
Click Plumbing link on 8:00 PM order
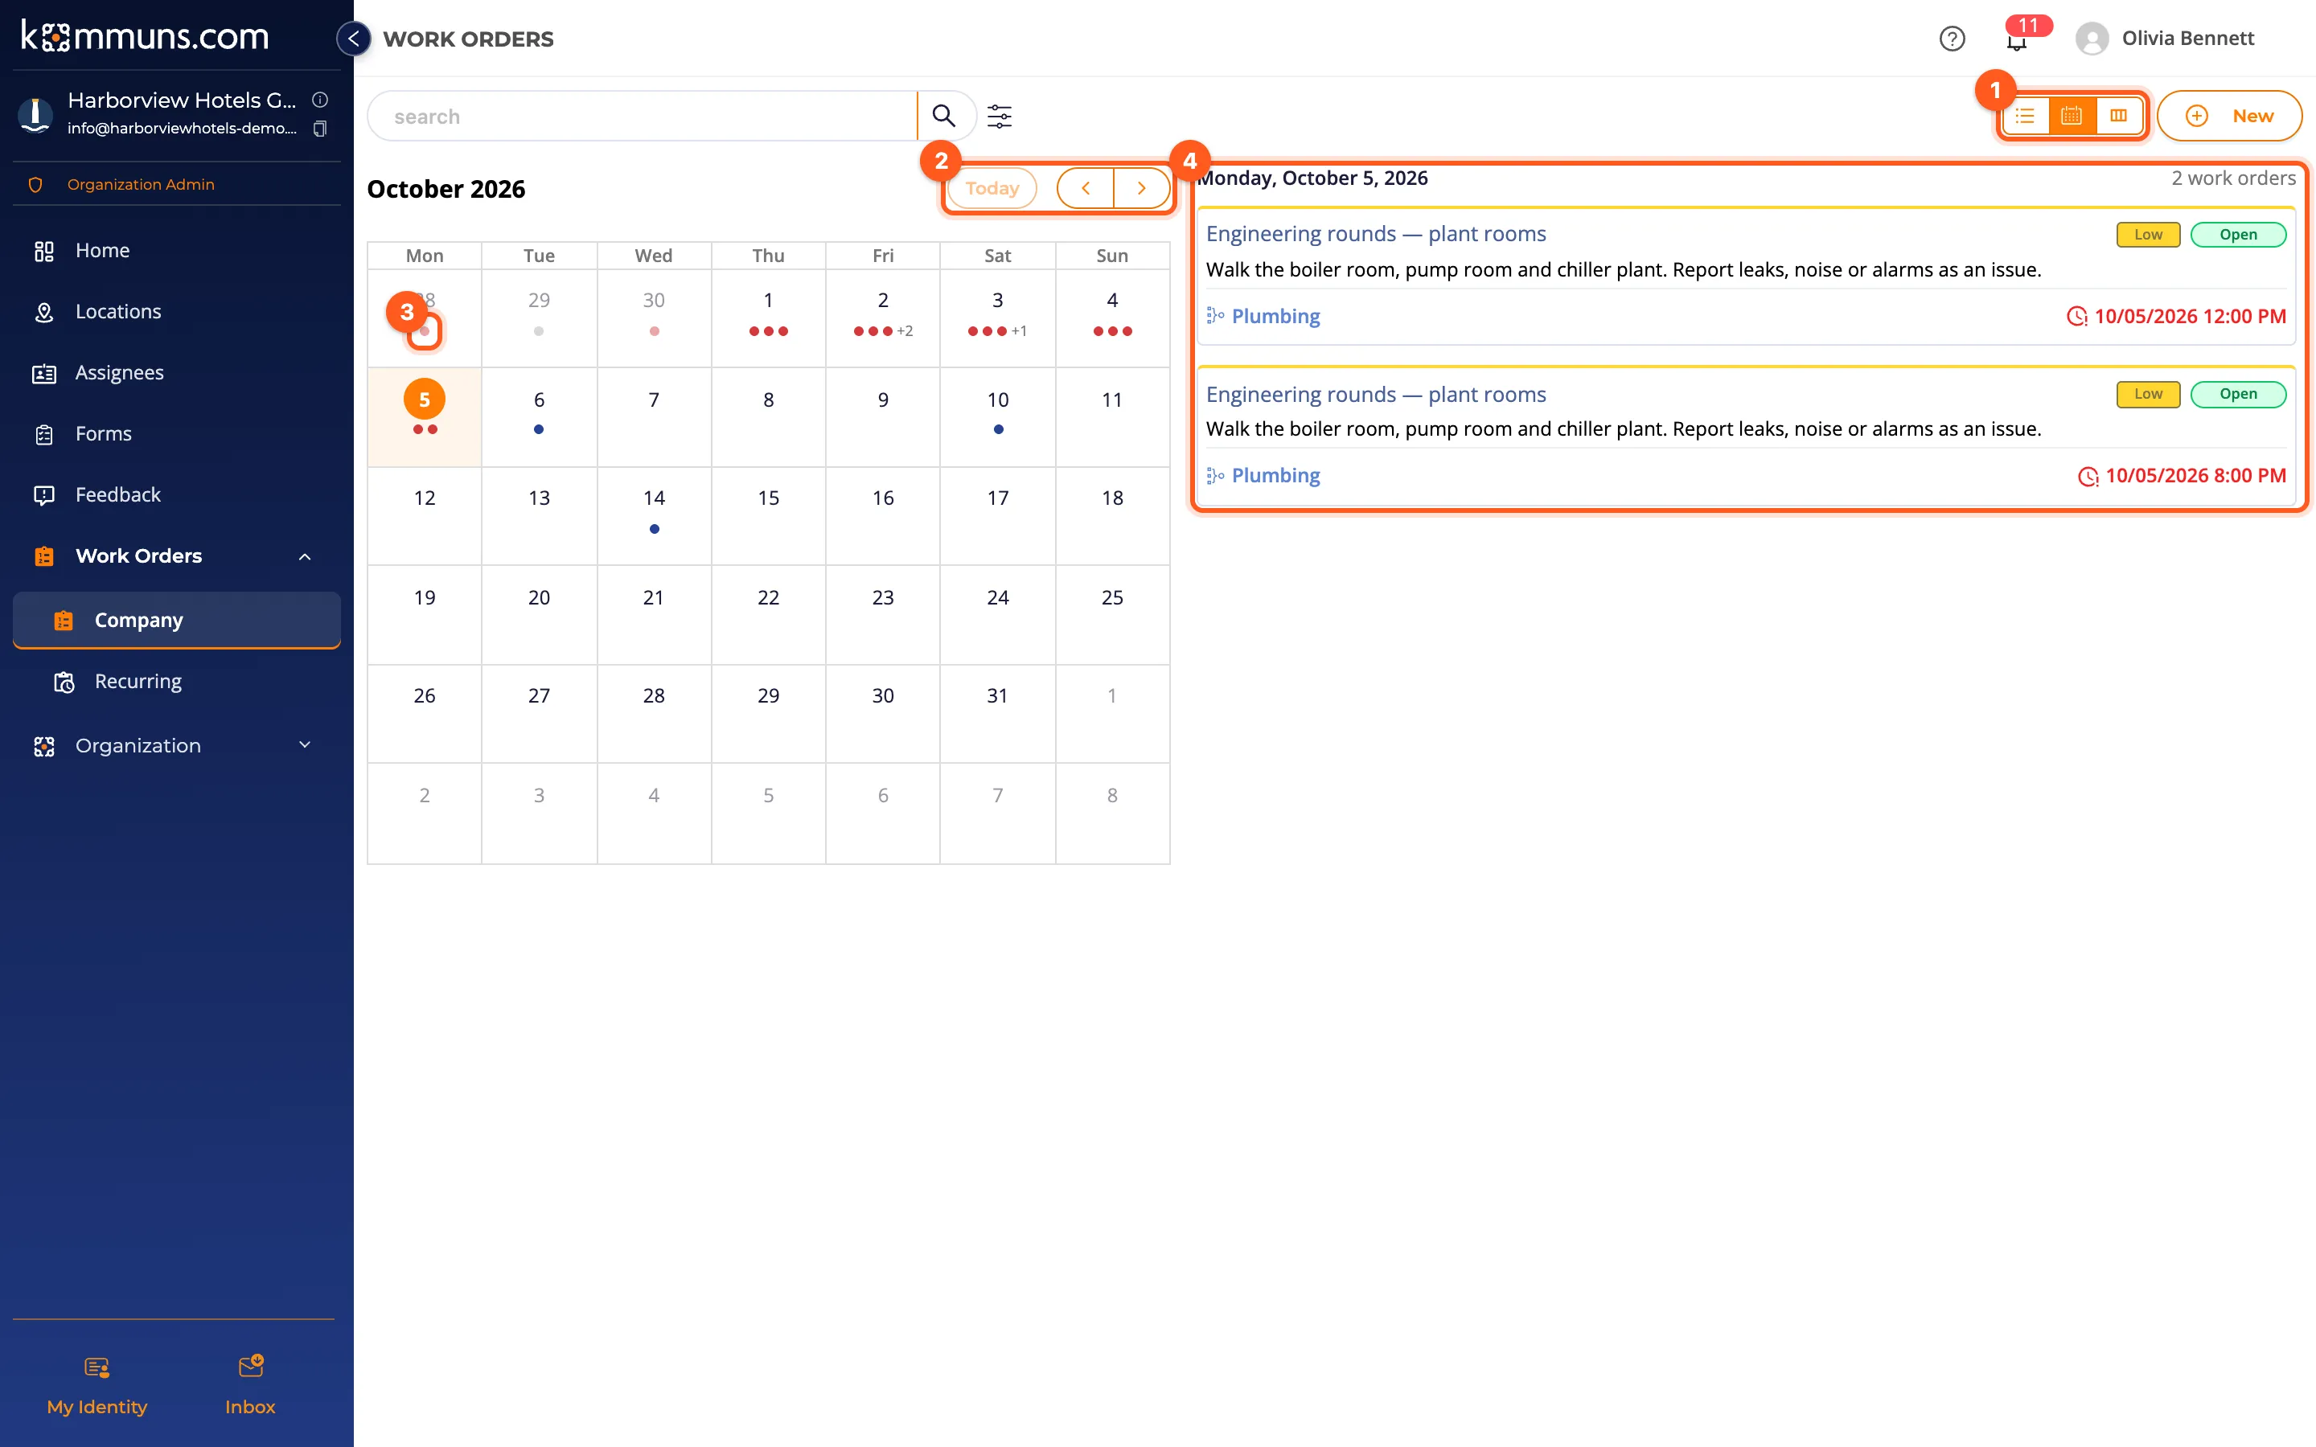(x=1275, y=474)
